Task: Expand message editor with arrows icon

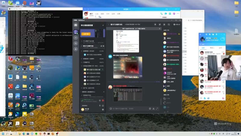Action: click(x=157, y=108)
